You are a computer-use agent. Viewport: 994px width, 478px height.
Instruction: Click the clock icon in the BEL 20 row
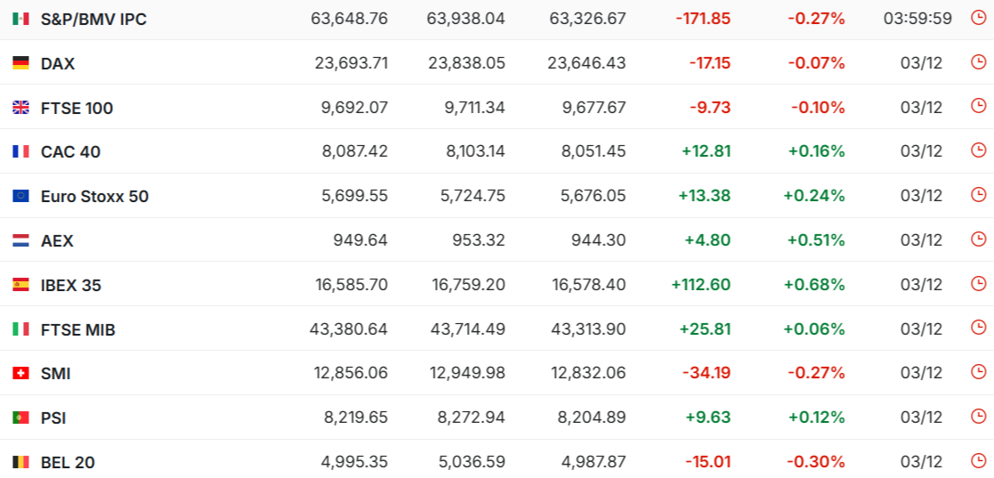pos(978,461)
